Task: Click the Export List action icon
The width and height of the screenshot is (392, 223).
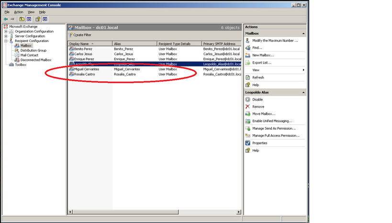Action: click(248, 63)
